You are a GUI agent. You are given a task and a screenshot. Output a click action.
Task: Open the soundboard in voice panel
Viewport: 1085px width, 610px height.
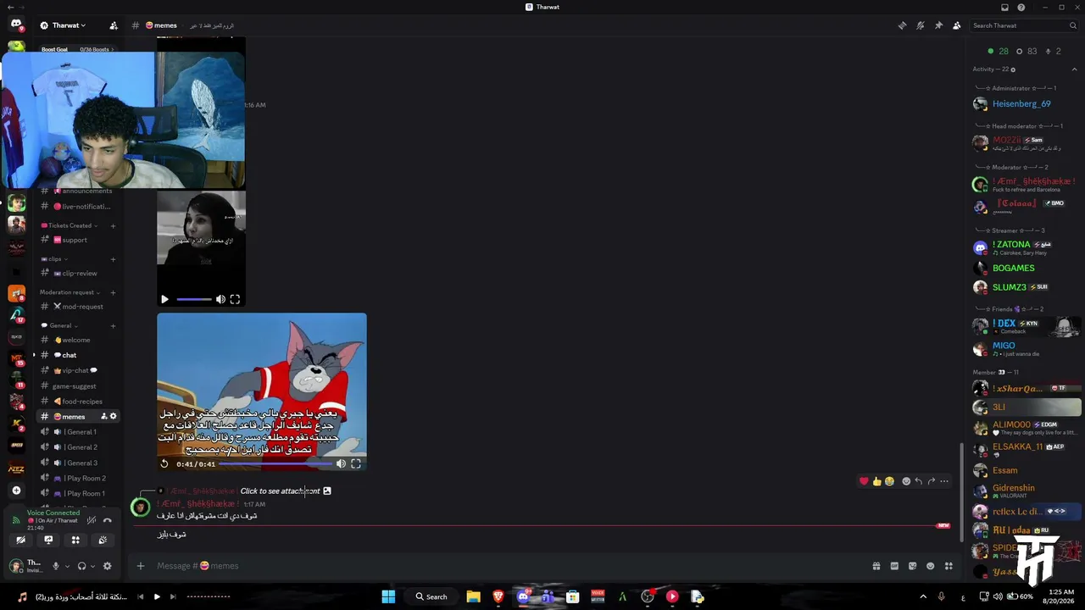tap(103, 540)
